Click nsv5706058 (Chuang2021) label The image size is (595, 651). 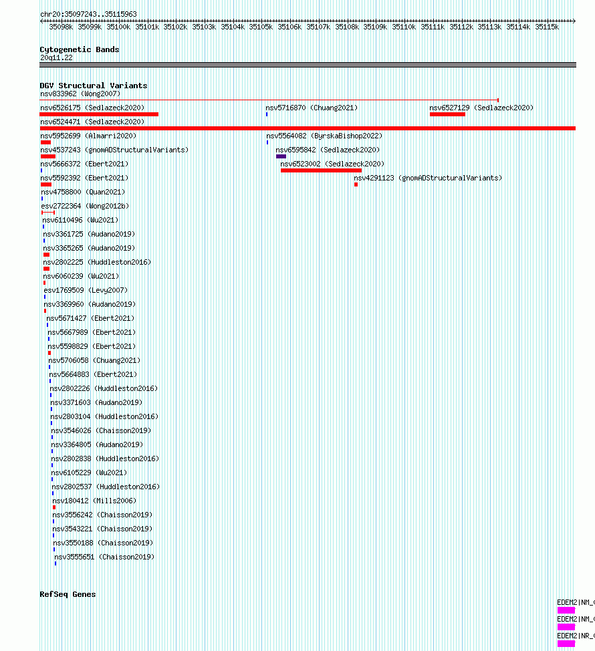tap(95, 360)
